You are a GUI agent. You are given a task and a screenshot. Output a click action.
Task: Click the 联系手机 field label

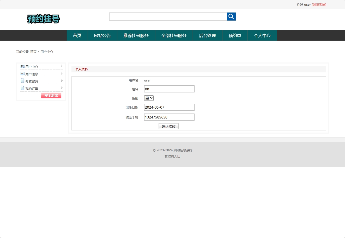click(133, 117)
